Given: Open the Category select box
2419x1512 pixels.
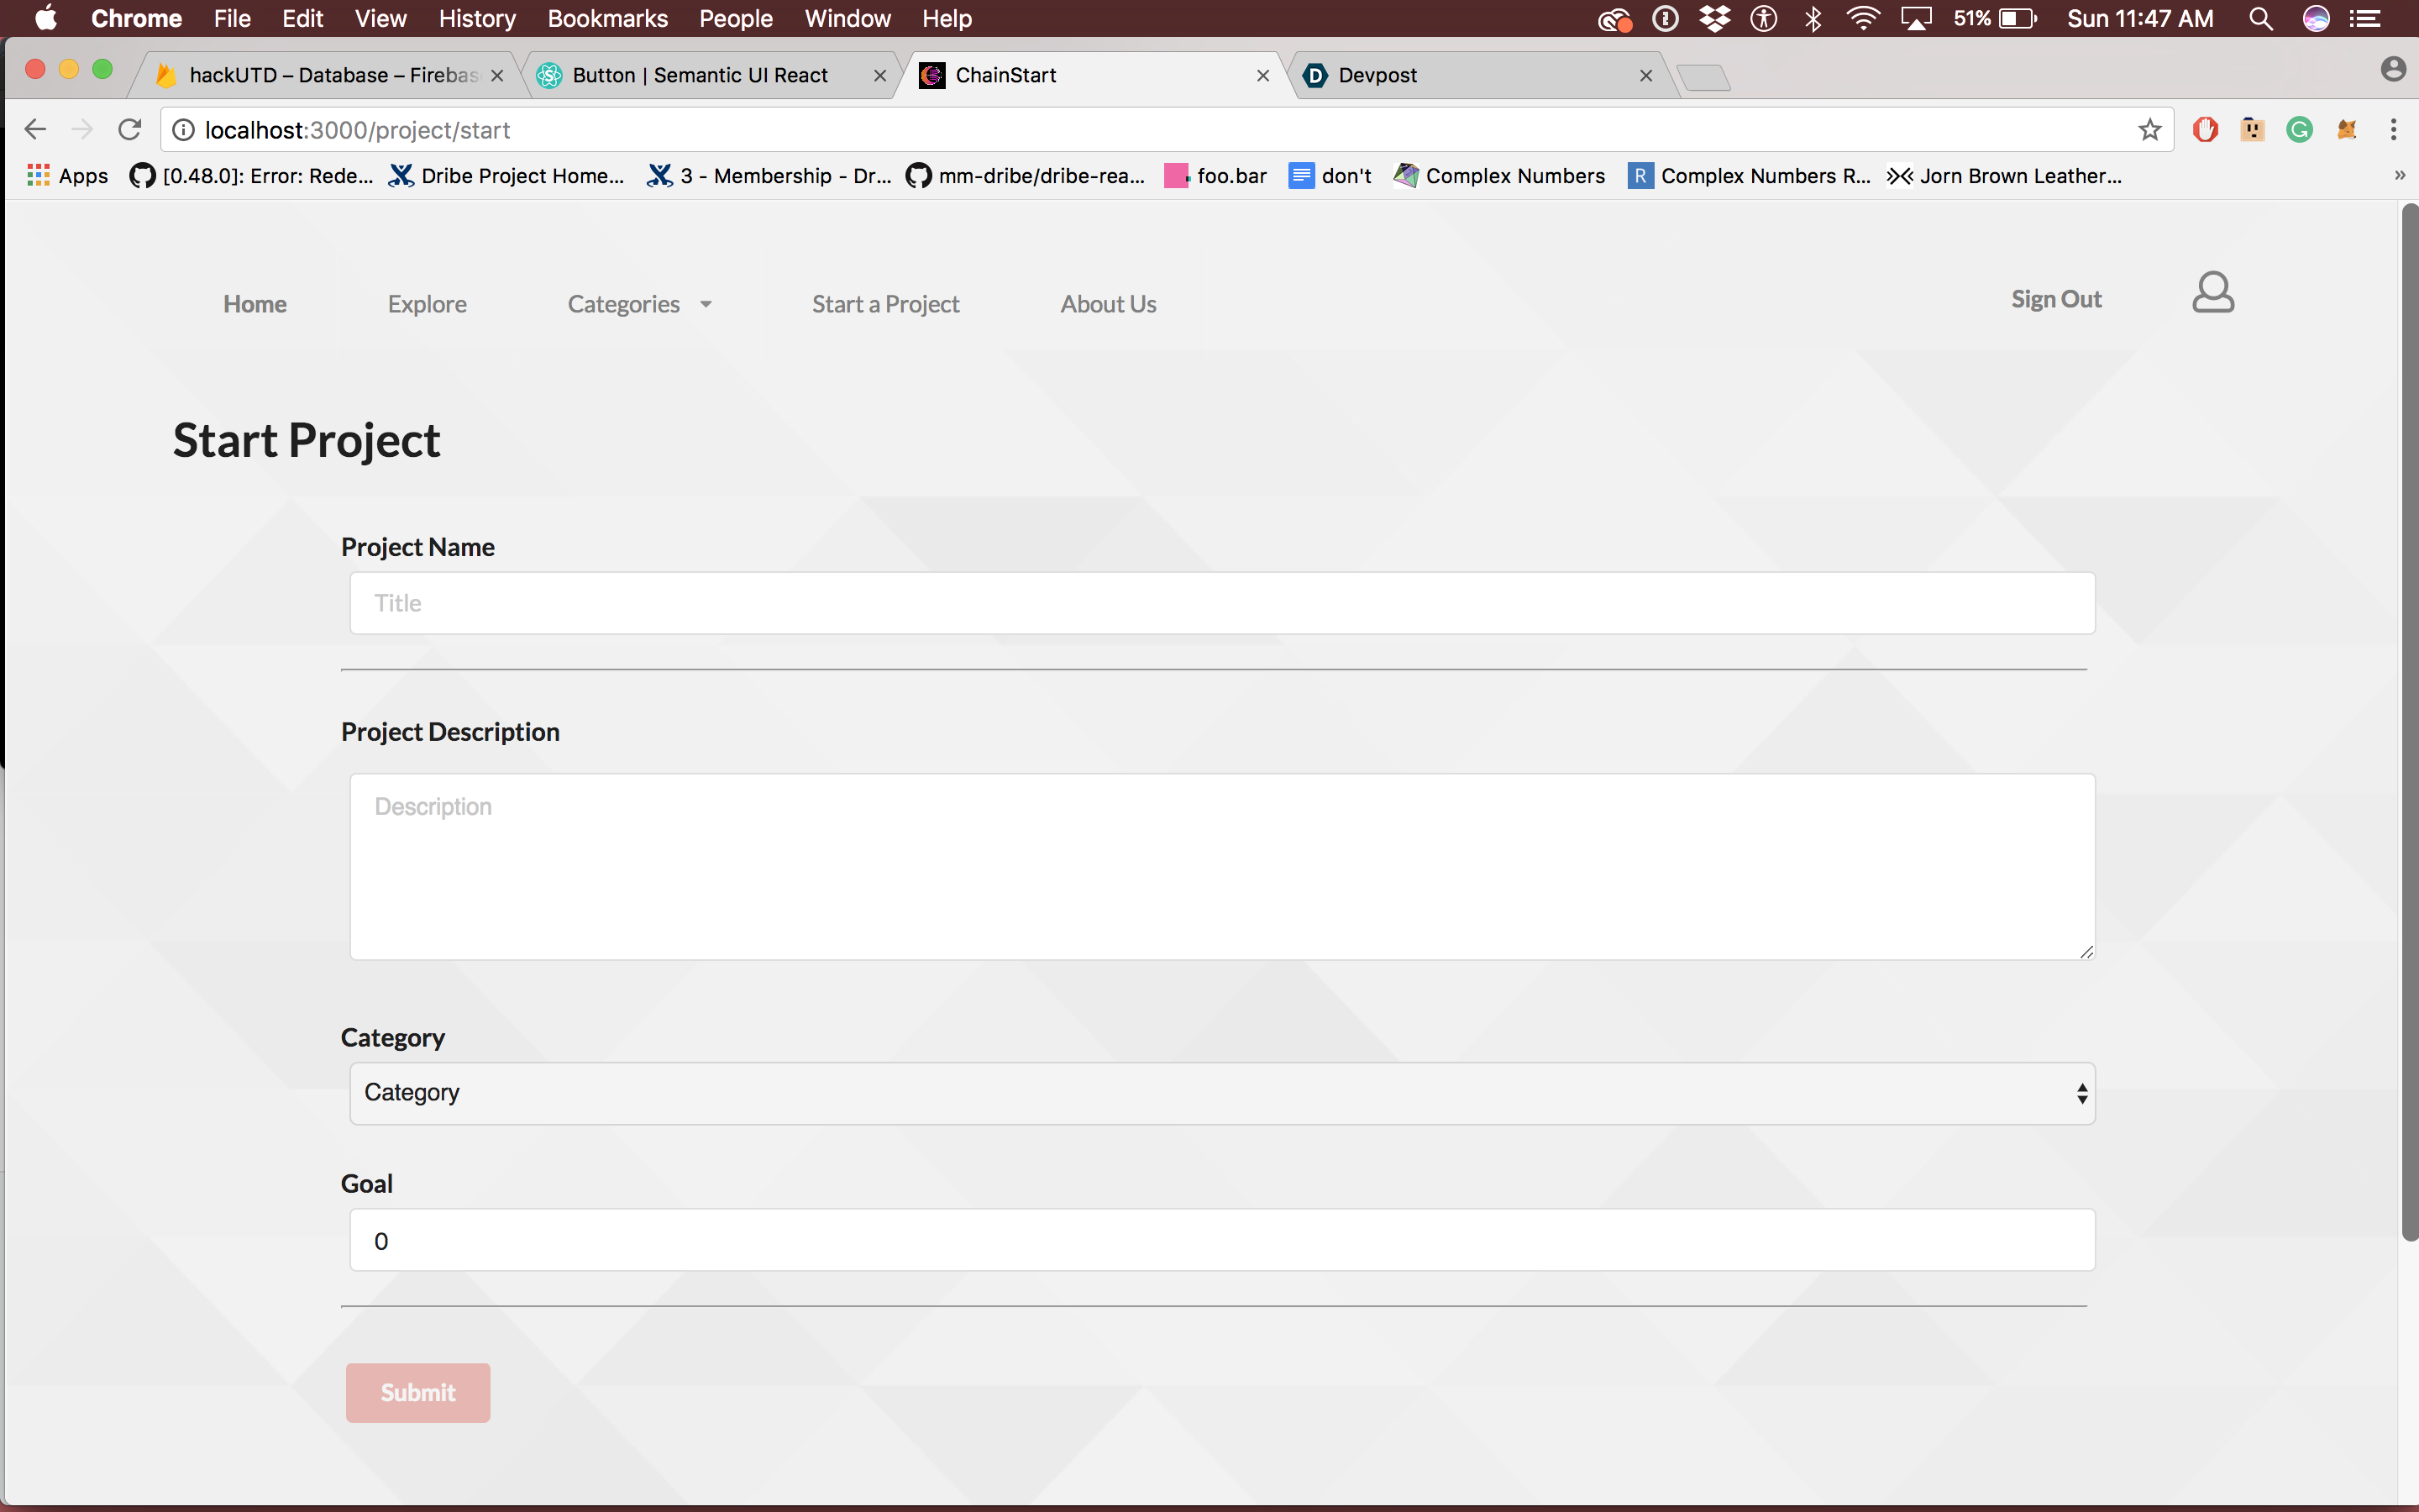Looking at the screenshot, I should (x=1221, y=1093).
